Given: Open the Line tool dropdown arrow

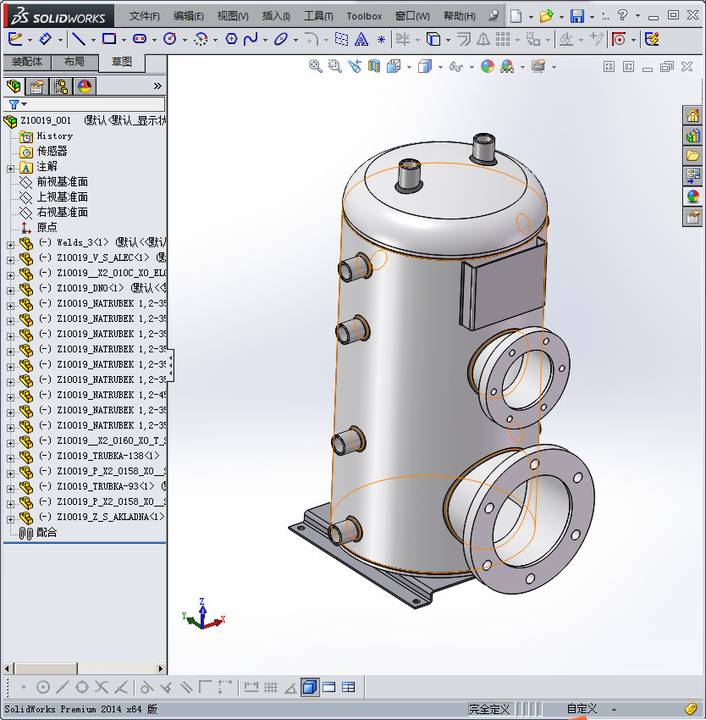Looking at the screenshot, I should 93,41.
